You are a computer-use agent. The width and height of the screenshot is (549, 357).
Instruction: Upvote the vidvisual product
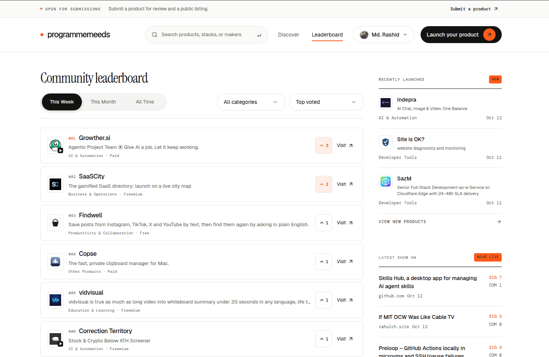(324, 300)
